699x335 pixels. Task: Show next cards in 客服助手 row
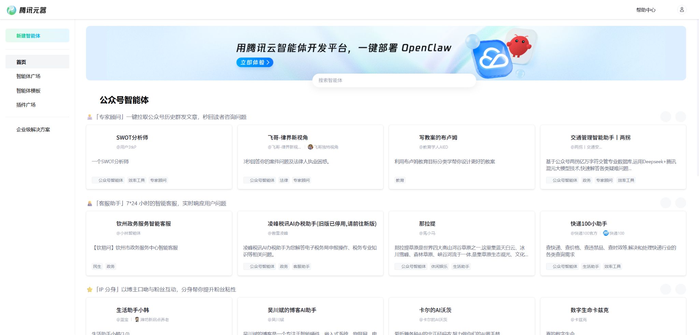click(x=681, y=203)
